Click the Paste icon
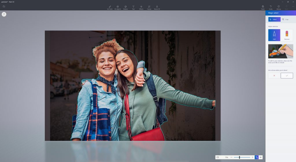 [x=263, y=7]
